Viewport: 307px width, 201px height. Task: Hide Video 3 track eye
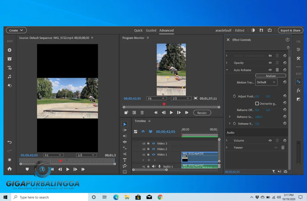click(153, 143)
